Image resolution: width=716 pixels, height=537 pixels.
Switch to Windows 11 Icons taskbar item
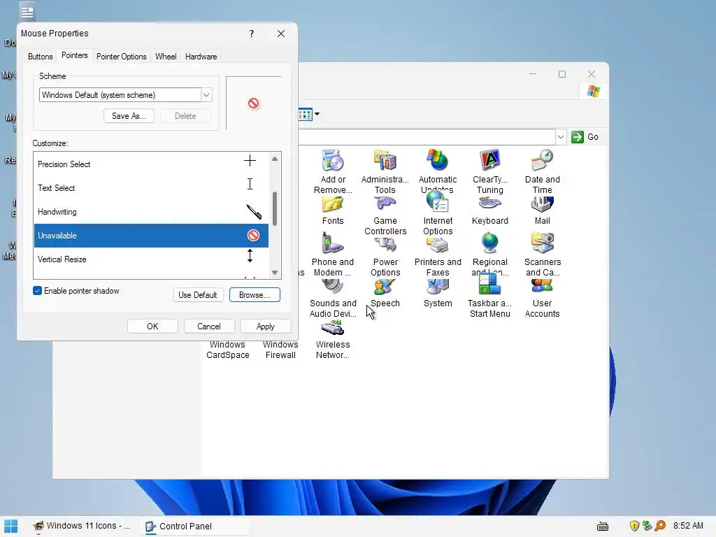click(83, 526)
